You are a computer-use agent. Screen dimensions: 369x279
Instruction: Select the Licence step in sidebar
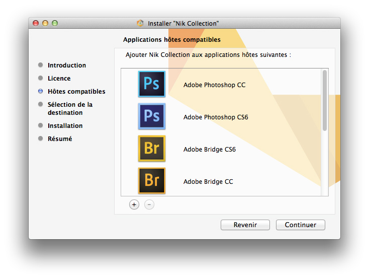coord(59,78)
